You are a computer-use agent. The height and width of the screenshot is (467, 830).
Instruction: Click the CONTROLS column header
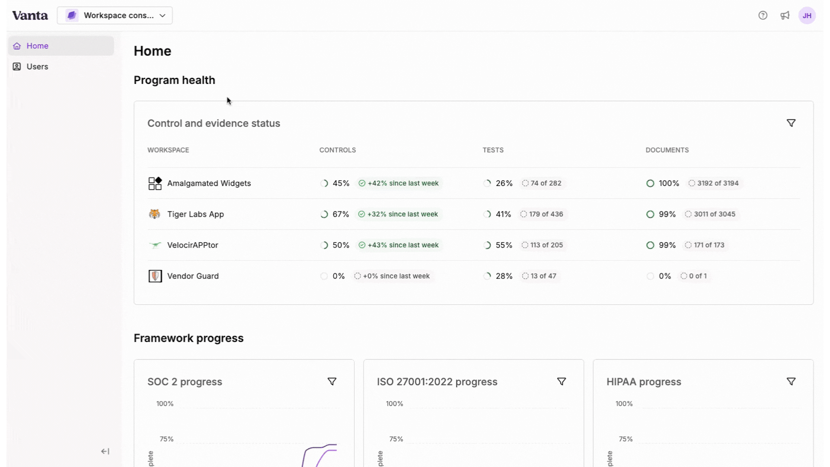click(338, 150)
